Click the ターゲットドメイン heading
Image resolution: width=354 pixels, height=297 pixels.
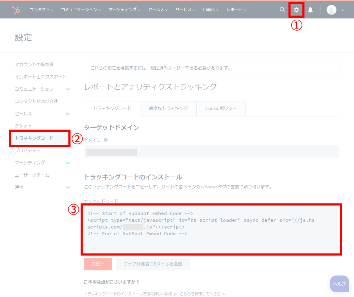[x=111, y=128]
